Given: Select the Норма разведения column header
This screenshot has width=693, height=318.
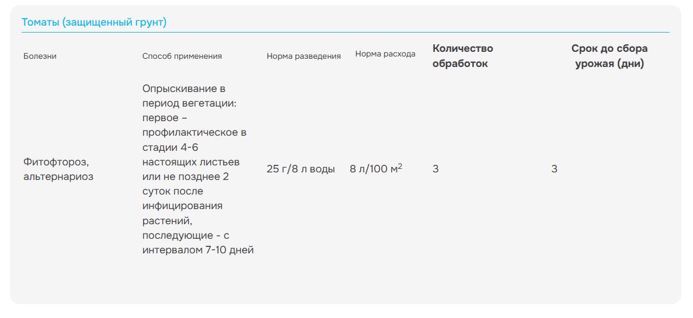Looking at the screenshot, I should tap(304, 56).
